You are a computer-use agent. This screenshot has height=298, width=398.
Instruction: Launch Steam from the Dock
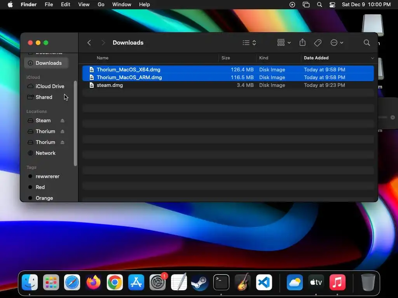200,282
